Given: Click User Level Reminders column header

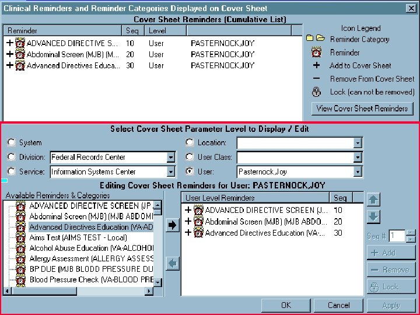Looking at the screenshot, I should click(x=256, y=198).
